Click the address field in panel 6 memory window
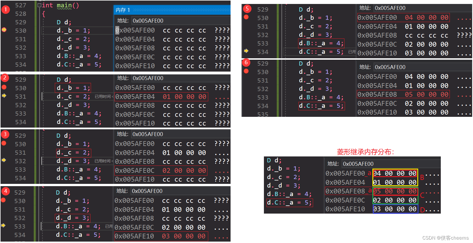473x243 pixels. [x=423, y=67]
